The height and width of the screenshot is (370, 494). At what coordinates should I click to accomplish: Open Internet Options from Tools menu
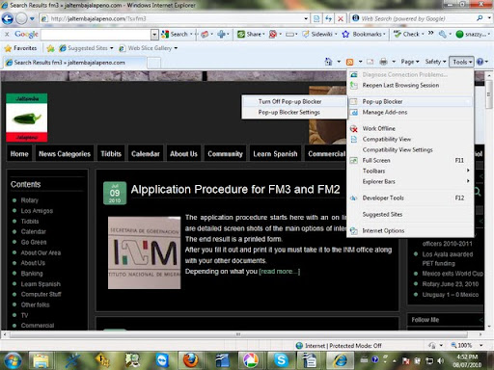410,230
